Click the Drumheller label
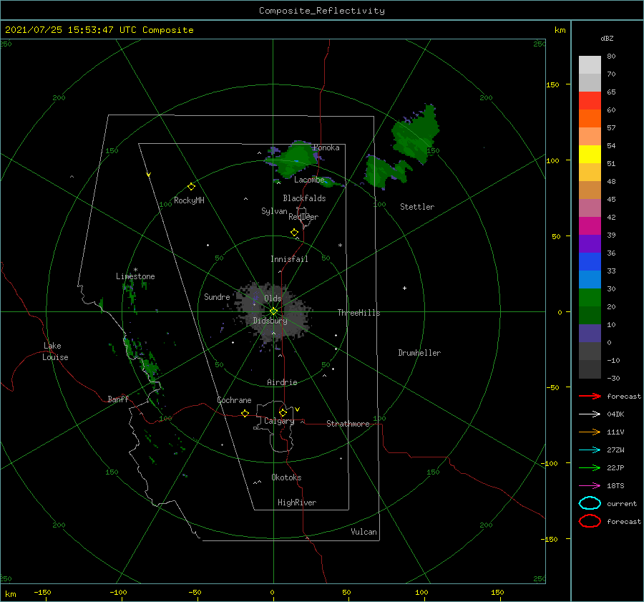The height and width of the screenshot is (602, 644). point(419,353)
